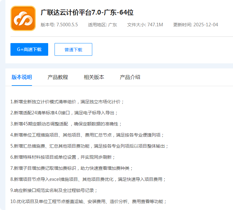Click release note 3 about 45期定额动态调整

pos(66,124)
